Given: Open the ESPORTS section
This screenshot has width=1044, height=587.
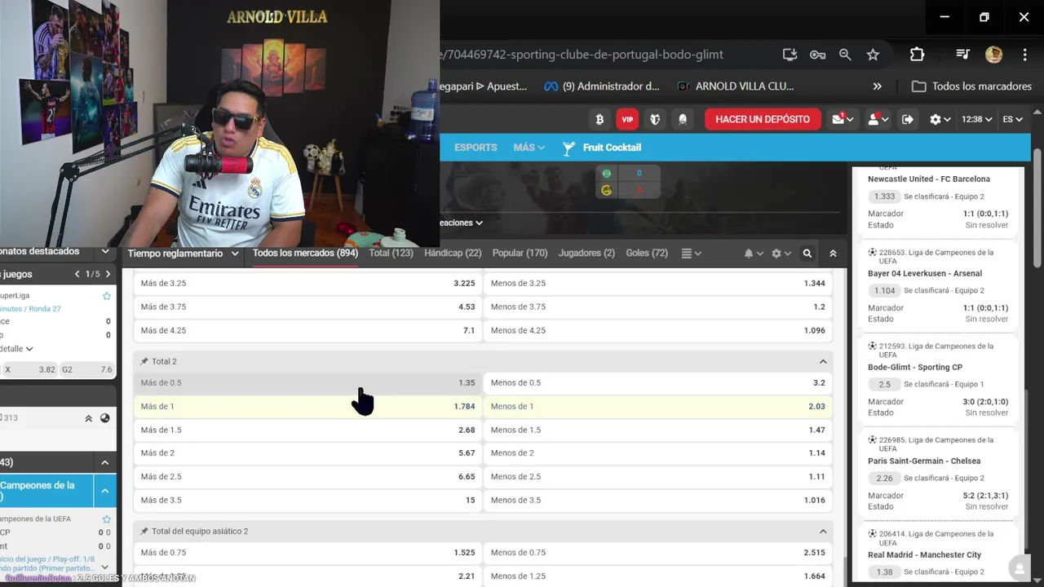Looking at the screenshot, I should [476, 148].
